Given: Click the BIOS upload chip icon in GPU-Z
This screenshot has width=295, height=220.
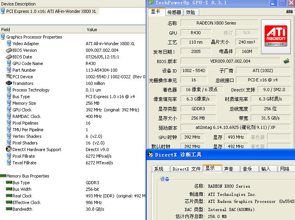Looking at the screenshot, I should (x=286, y=61).
